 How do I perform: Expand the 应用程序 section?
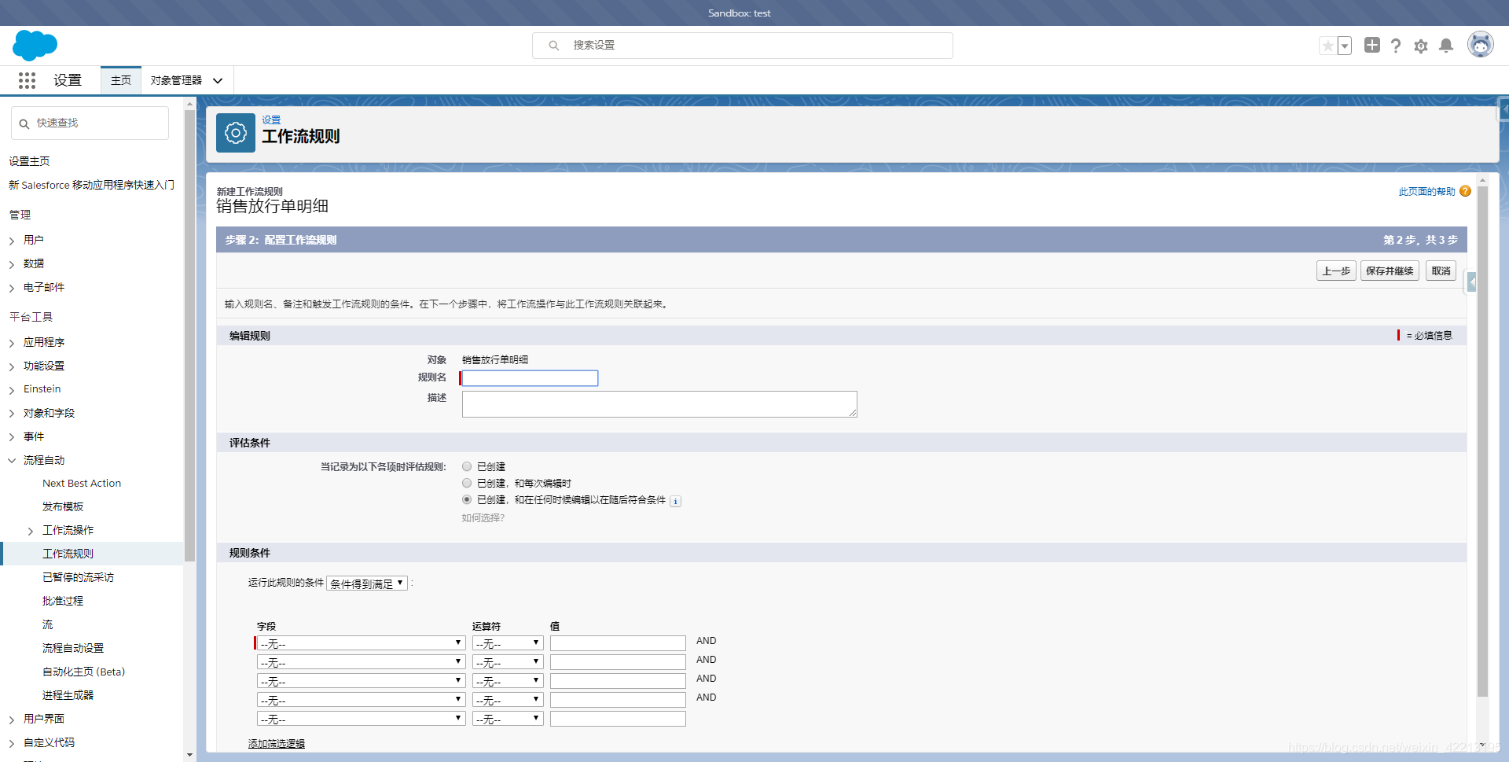(x=12, y=343)
